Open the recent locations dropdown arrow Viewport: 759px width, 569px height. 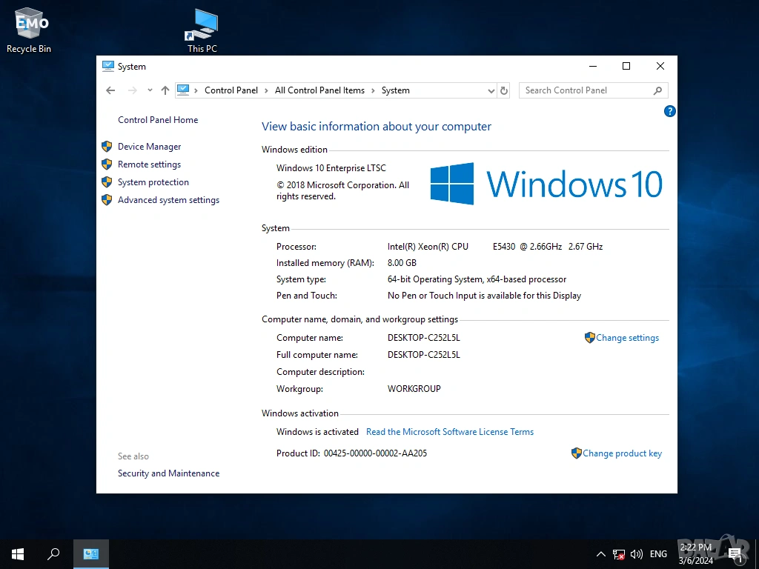click(x=150, y=90)
